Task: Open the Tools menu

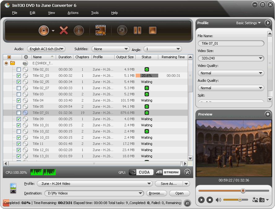Action: pyautogui.click(x=95, y=13)
